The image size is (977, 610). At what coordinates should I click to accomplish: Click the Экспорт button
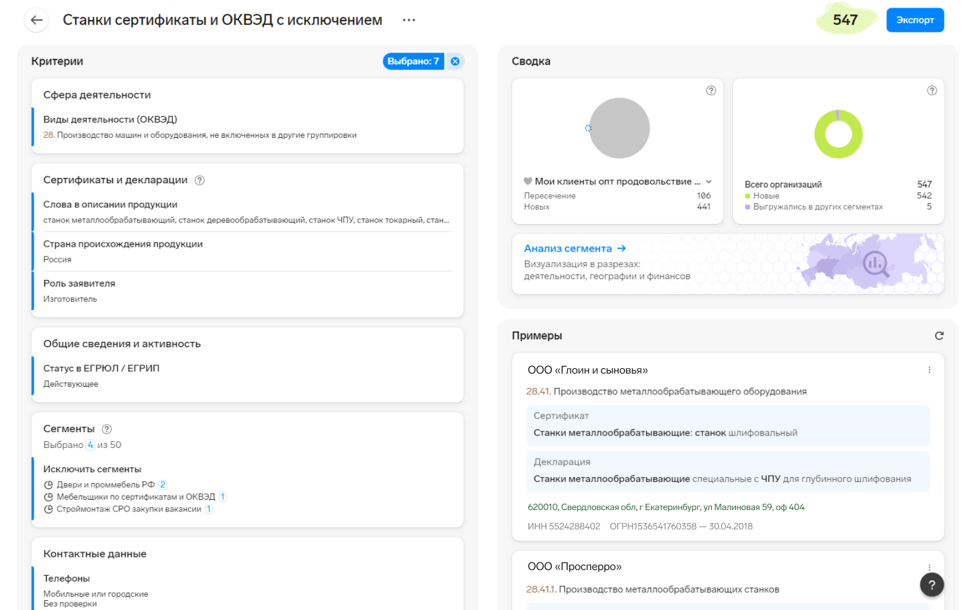pyautogui.click(x=915, y=20)
